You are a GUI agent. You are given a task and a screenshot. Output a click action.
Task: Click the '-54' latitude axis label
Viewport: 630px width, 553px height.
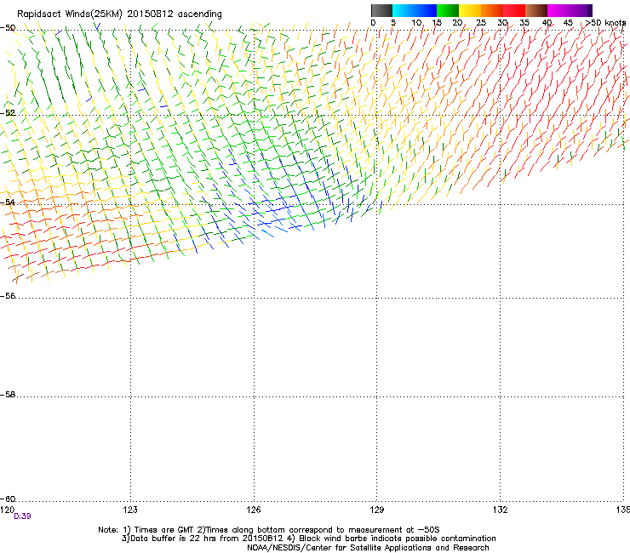[8, 202]
